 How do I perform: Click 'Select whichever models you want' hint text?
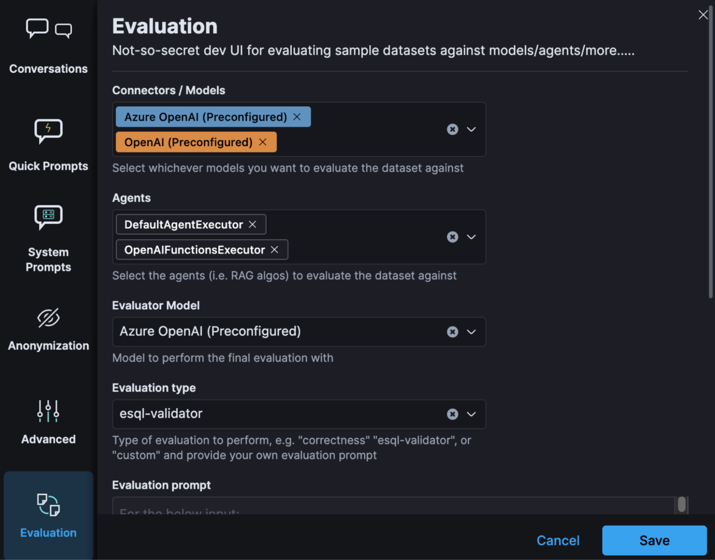click(288, 168)
